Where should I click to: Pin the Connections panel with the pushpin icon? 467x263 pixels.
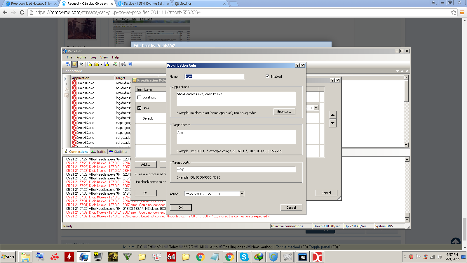click(402, 71)
